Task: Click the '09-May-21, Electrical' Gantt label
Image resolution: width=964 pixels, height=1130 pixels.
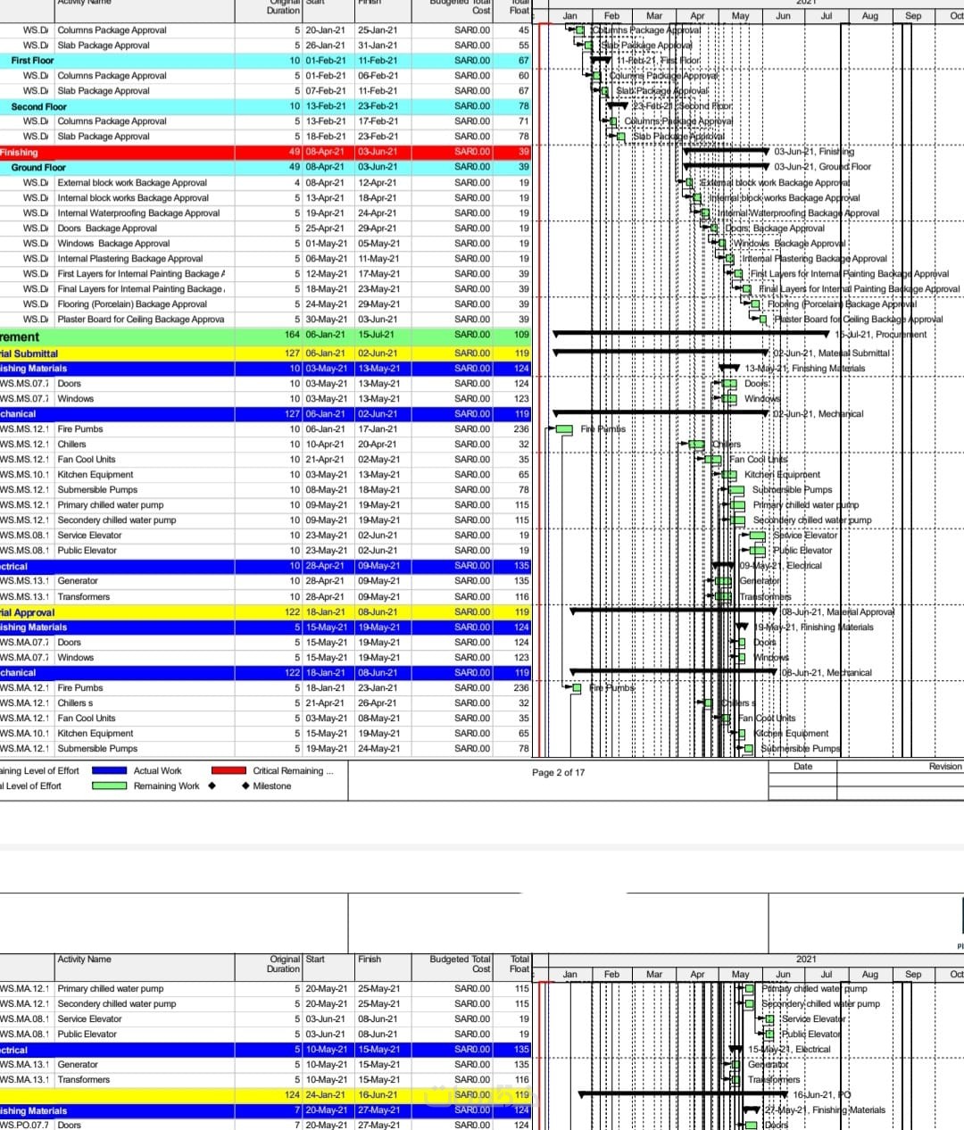Action: coord(780,566)
